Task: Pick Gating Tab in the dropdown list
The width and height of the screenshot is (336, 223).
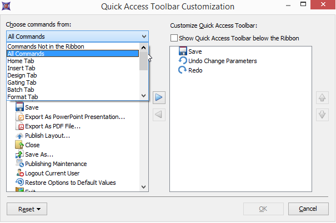Action: [x=22, y=82]
